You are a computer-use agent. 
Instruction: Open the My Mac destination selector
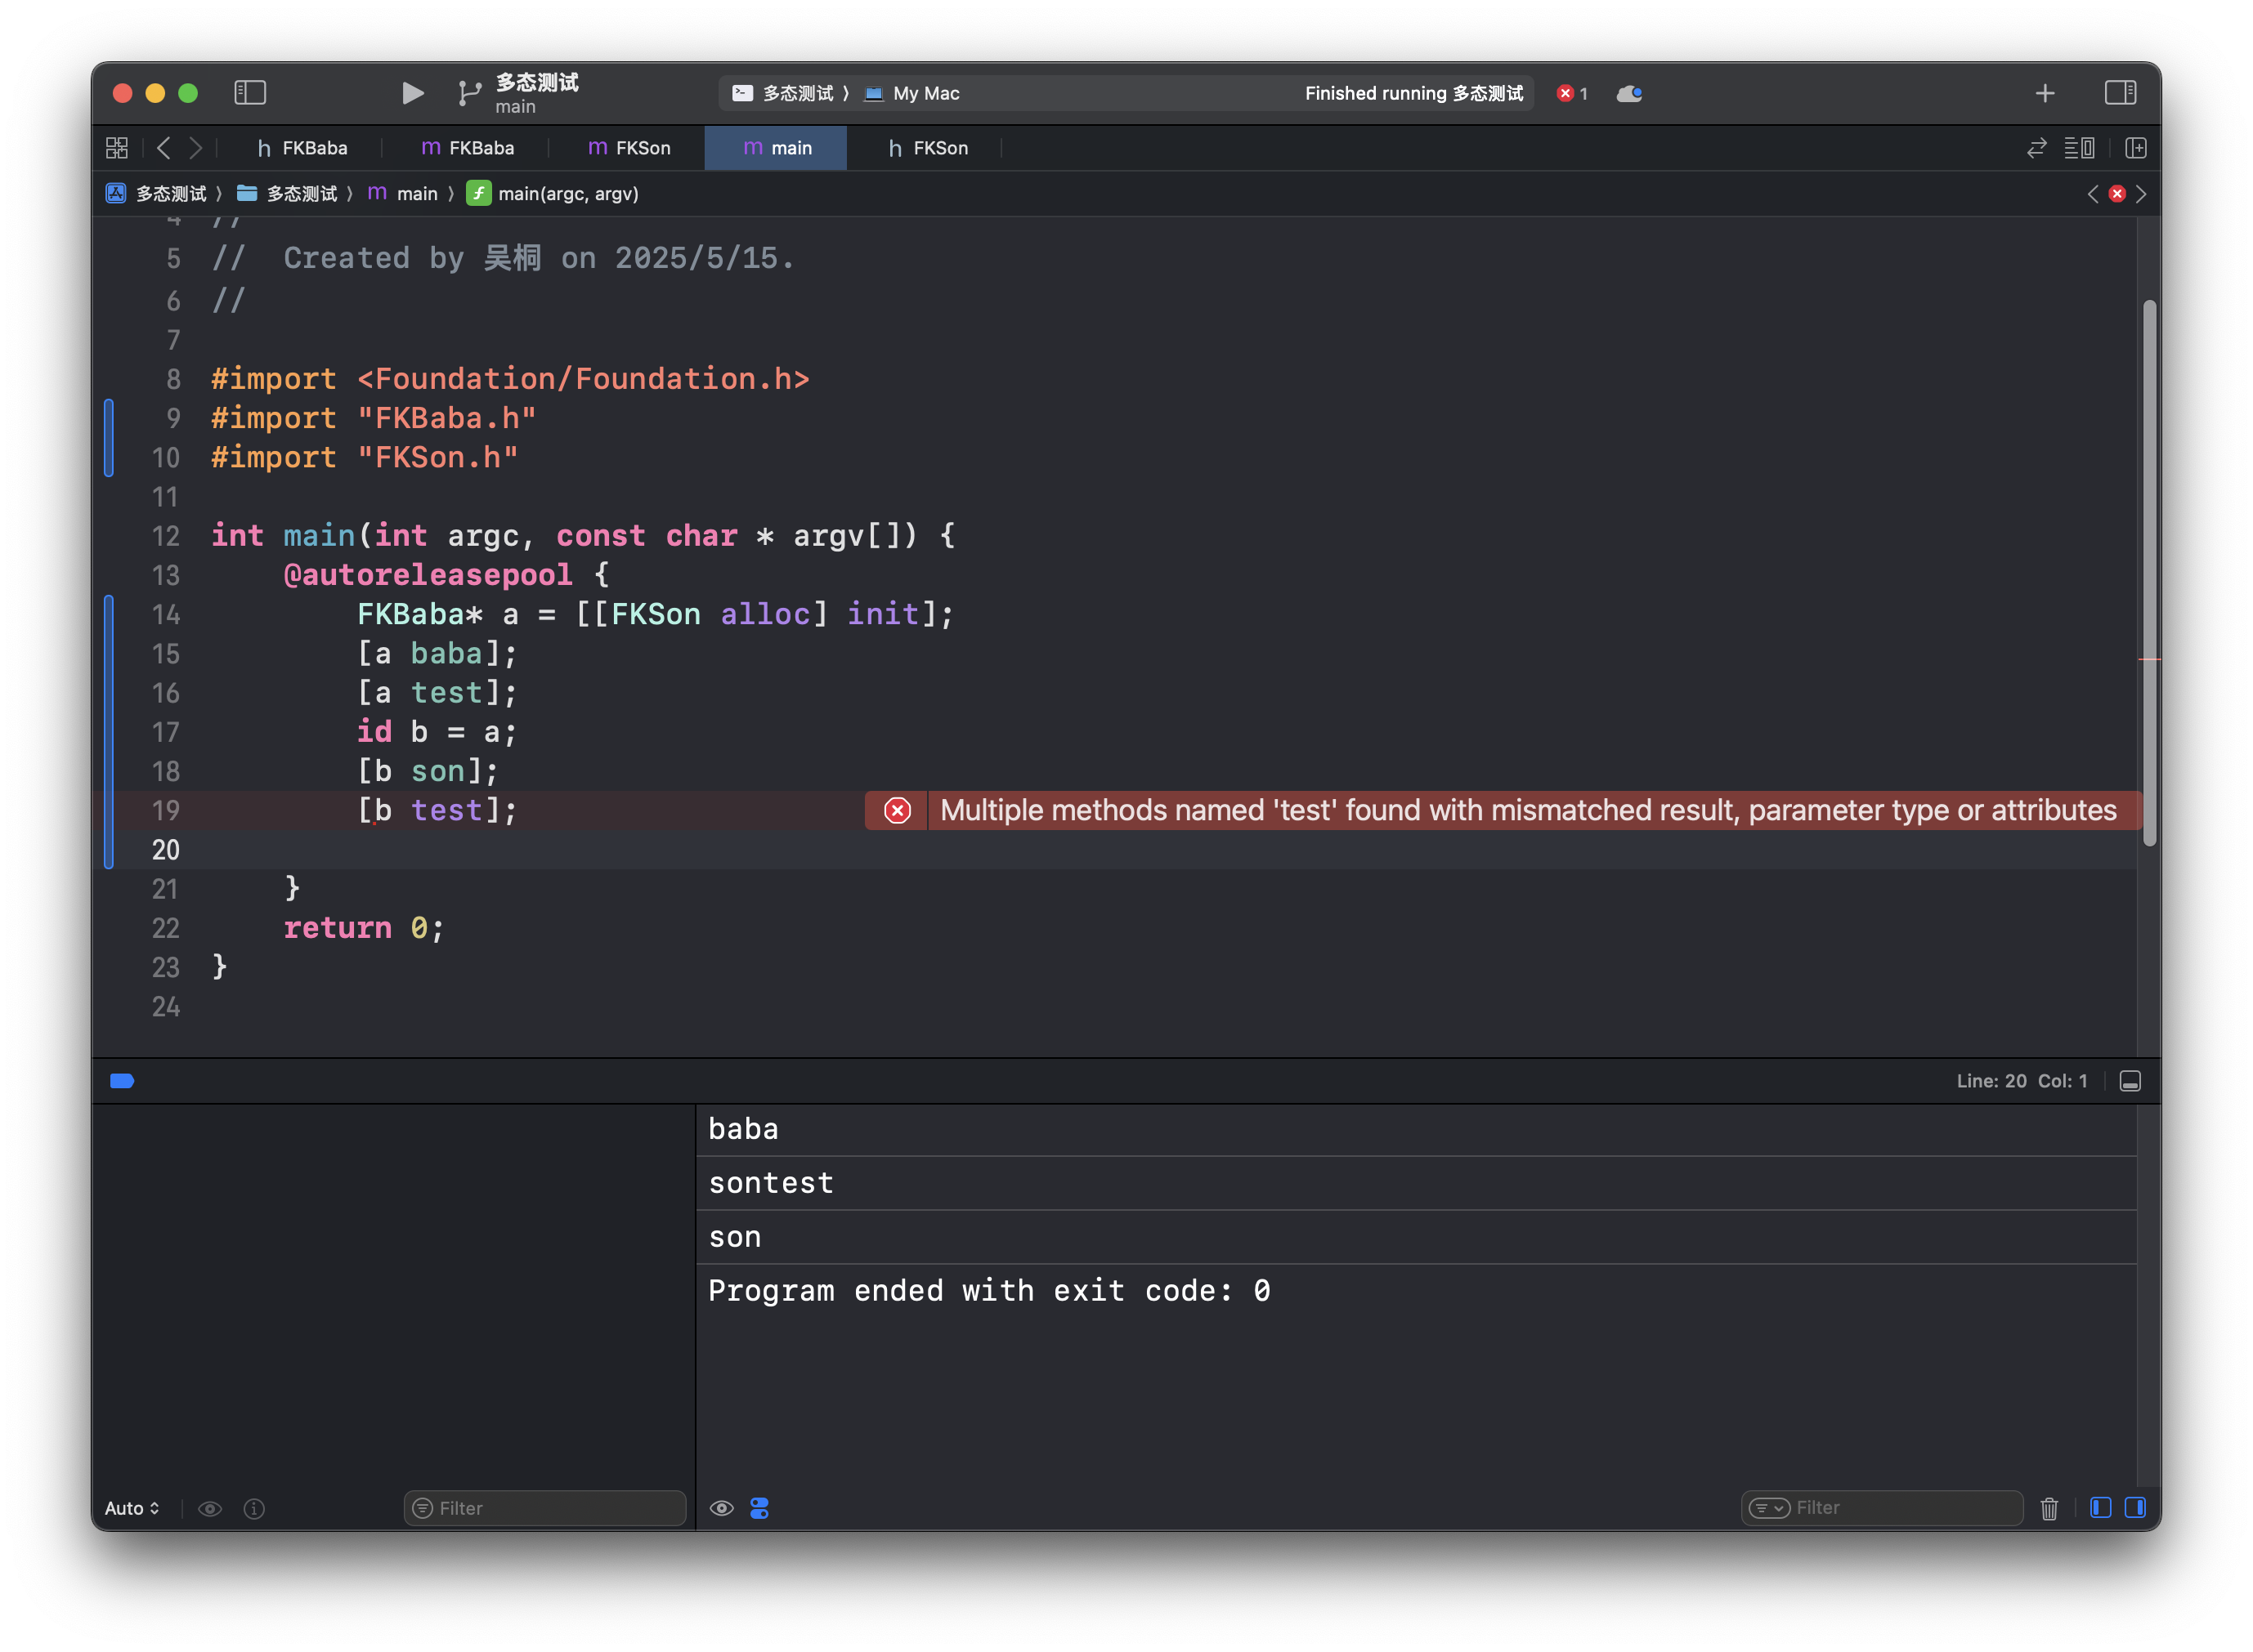[x=925, y=93]
